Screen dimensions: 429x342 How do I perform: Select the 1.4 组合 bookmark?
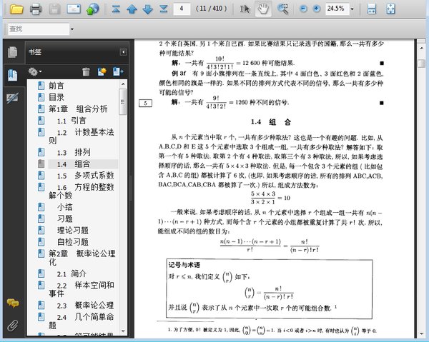[74, 164]
